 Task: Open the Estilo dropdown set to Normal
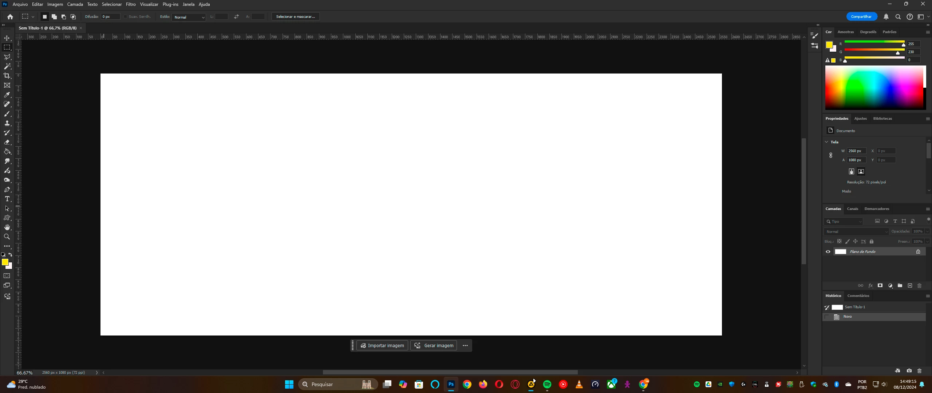(189, 17)
